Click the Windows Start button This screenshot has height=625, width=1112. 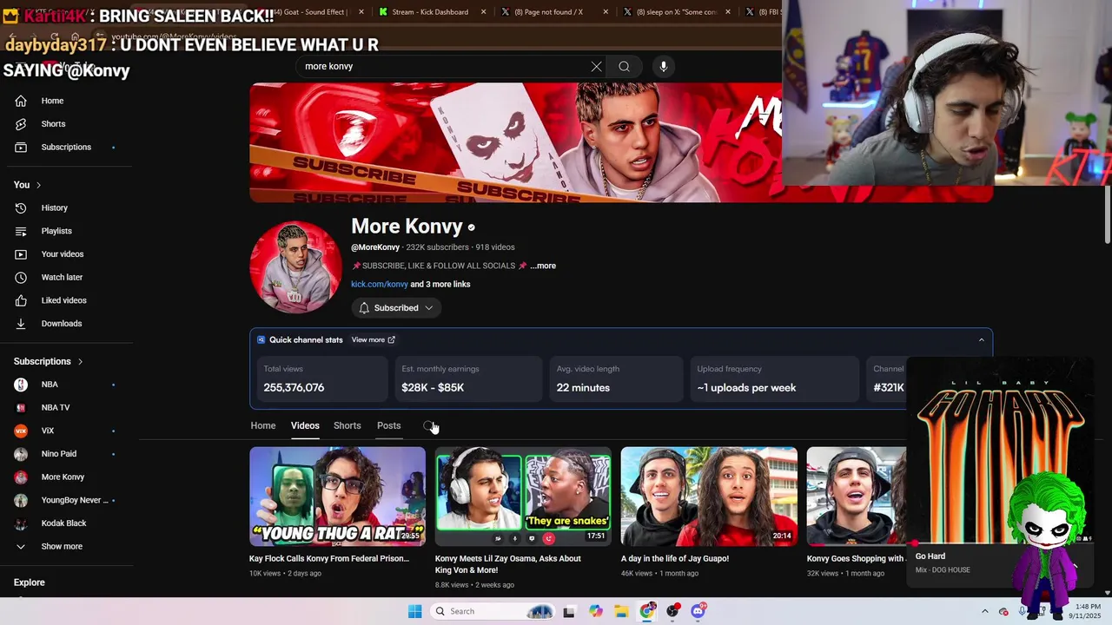415,611
